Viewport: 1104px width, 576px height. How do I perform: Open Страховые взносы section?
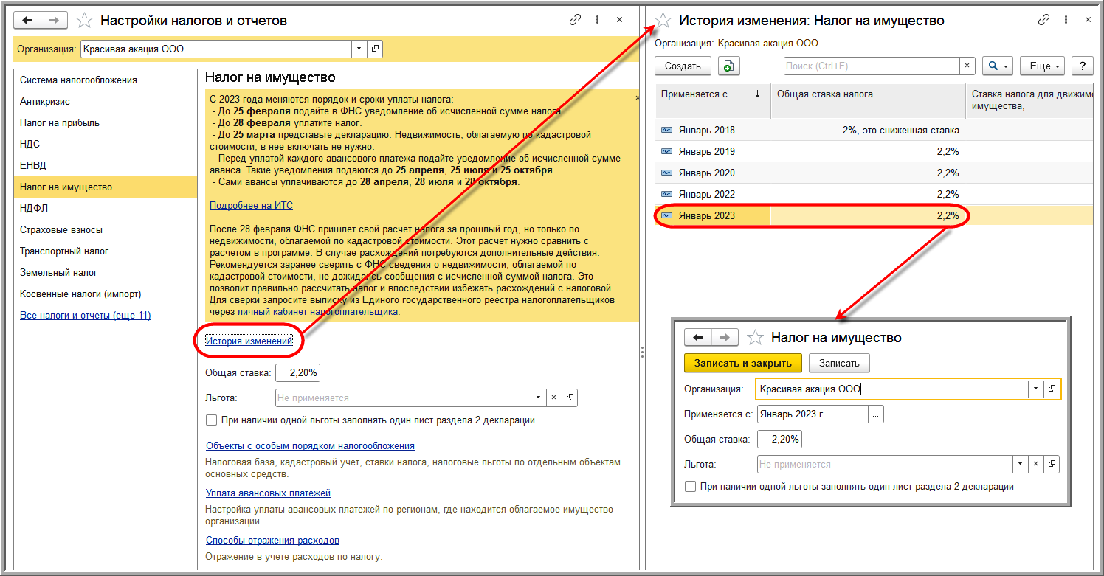click(106, 229)
